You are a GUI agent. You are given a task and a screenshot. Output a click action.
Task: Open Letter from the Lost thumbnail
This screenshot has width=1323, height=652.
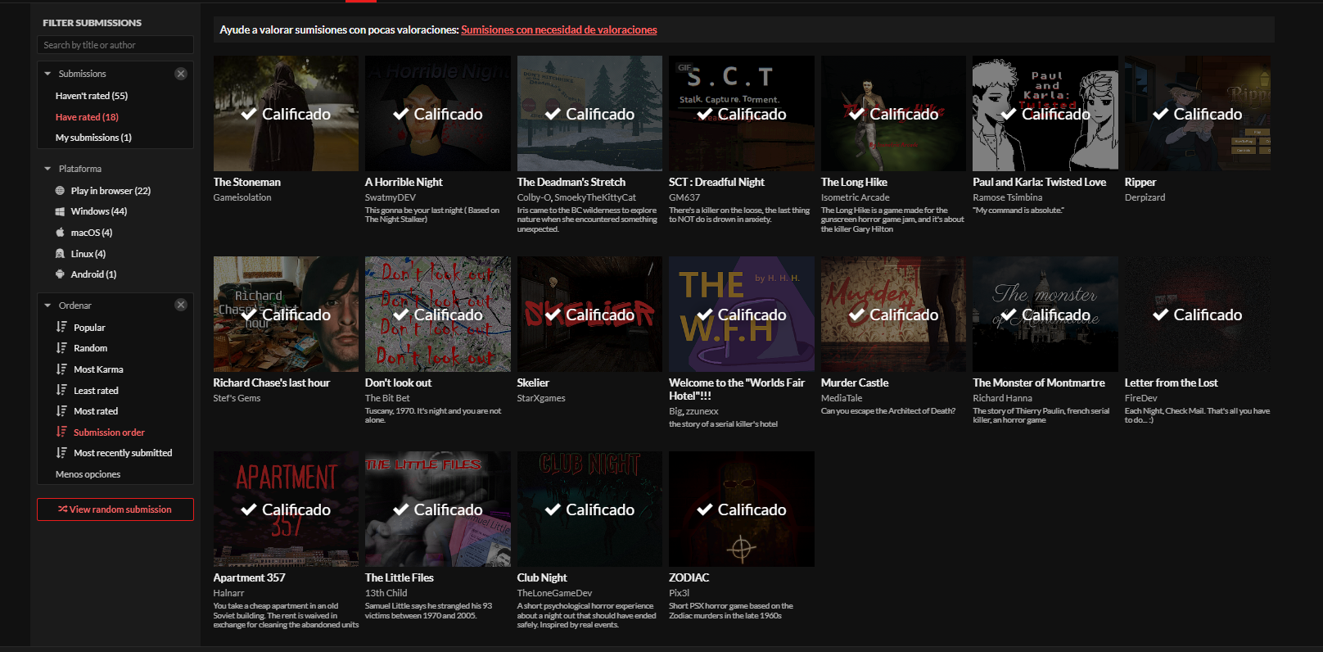click(x=1198, y=315)
